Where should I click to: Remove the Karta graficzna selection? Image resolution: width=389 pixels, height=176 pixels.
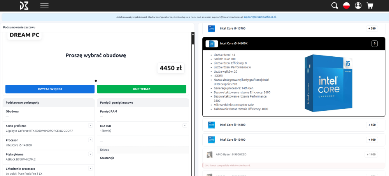click(x=90, y=125)
